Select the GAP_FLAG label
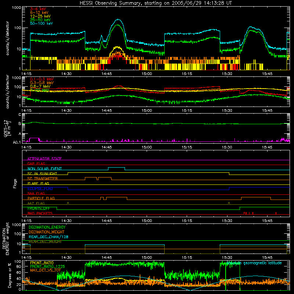Viewport: 294px width, 294px height. (36, 164)
